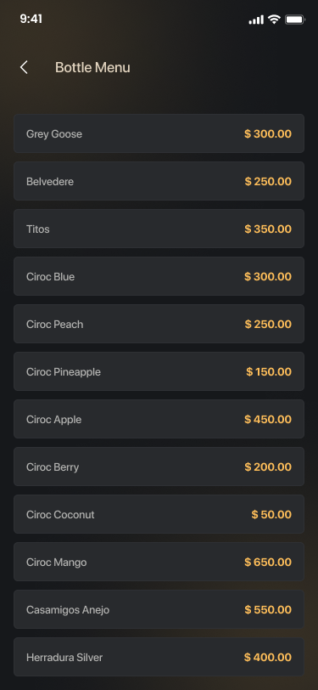Tap the $ 650.00 price label
The image size is (318, 690).
268,562
